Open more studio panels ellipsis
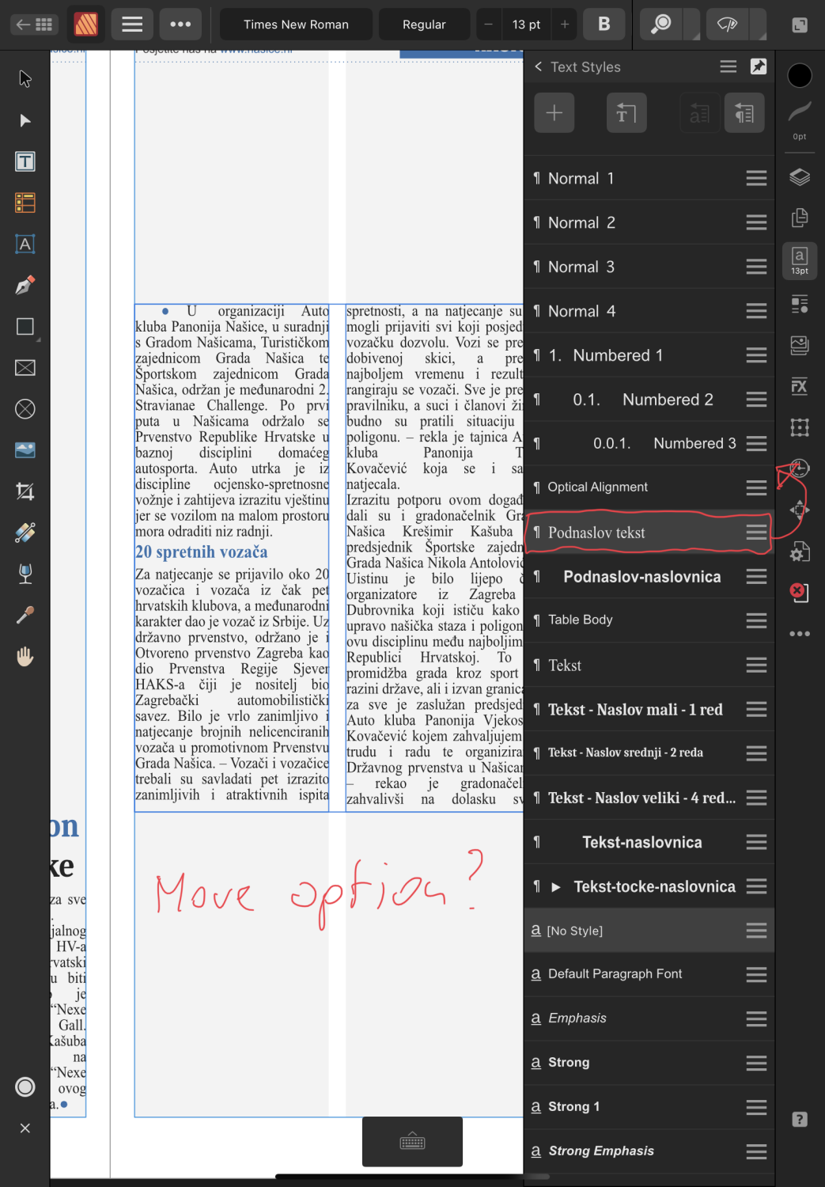This screenshot has height=1187, width=825. (x=800, y=633)
